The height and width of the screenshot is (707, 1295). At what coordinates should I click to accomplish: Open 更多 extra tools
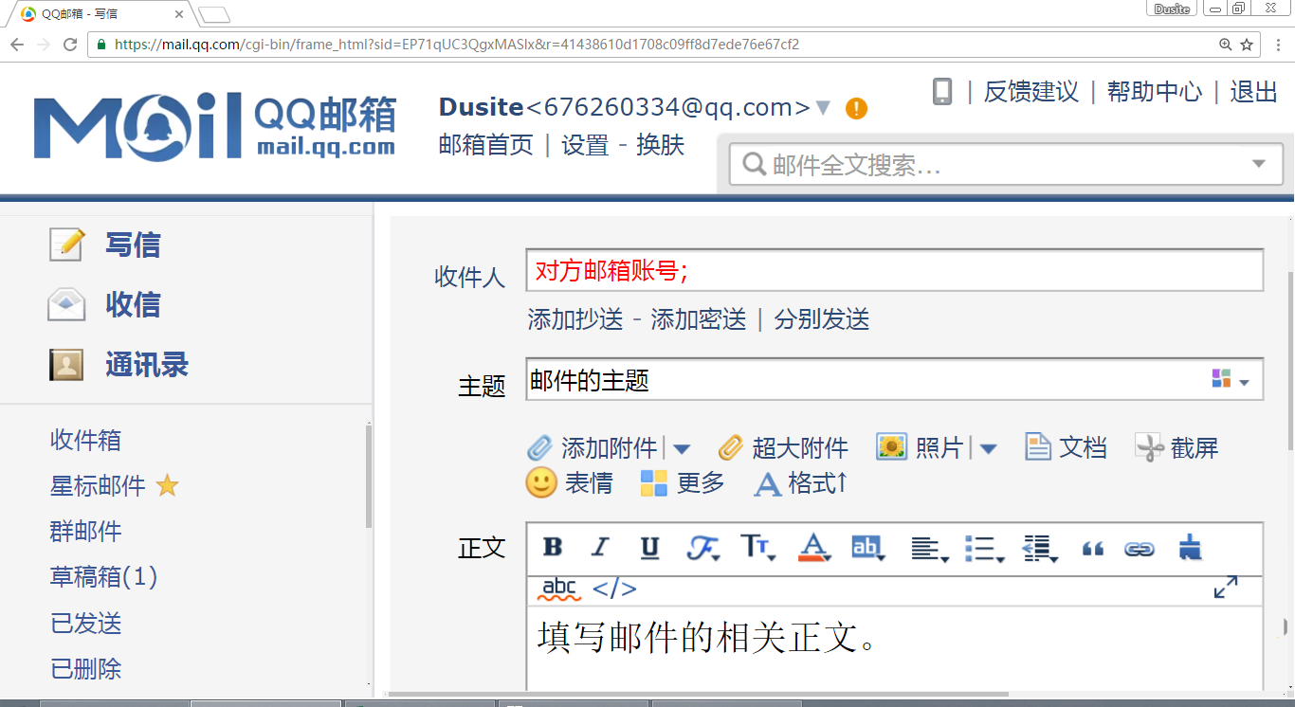(x=682, y=483)
